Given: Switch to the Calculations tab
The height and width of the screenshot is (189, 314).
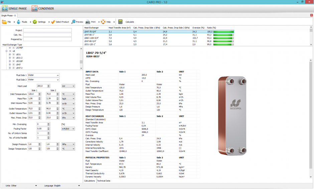Looking at the screenshot, I should (90, 181).
